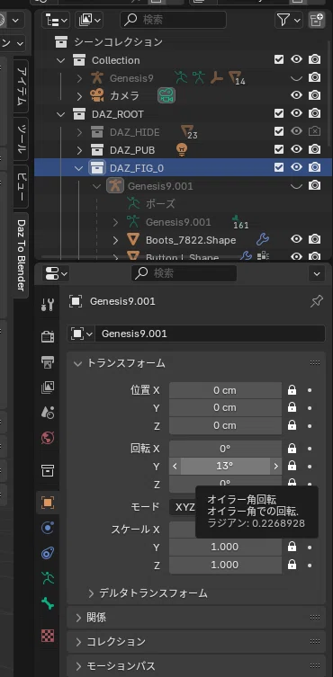Click the camera data icon beside カメラ
The image size is (333, 677).
point(166,95)
